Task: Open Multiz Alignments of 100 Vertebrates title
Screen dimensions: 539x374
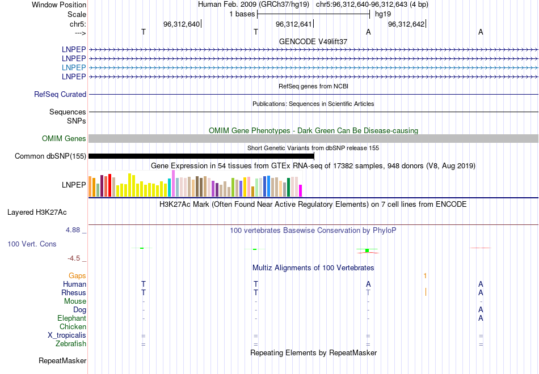Action: pos(313,268)
